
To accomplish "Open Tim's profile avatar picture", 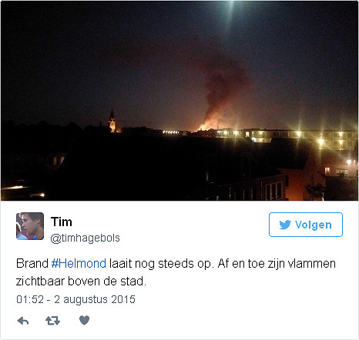I will [x=30, y=226].
